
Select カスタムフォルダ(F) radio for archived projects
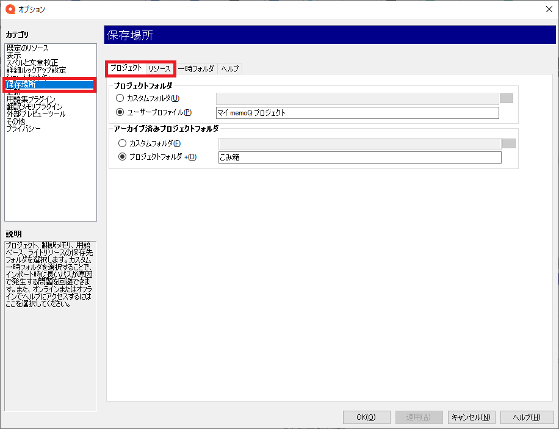pos(123,143)
